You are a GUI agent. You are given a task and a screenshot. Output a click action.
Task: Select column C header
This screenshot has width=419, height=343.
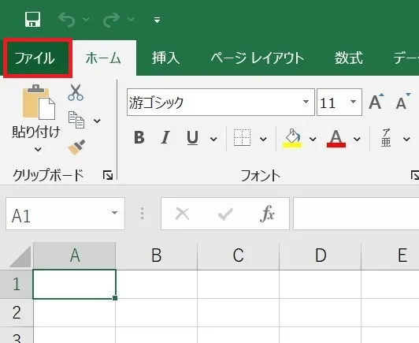click(239, 255)
